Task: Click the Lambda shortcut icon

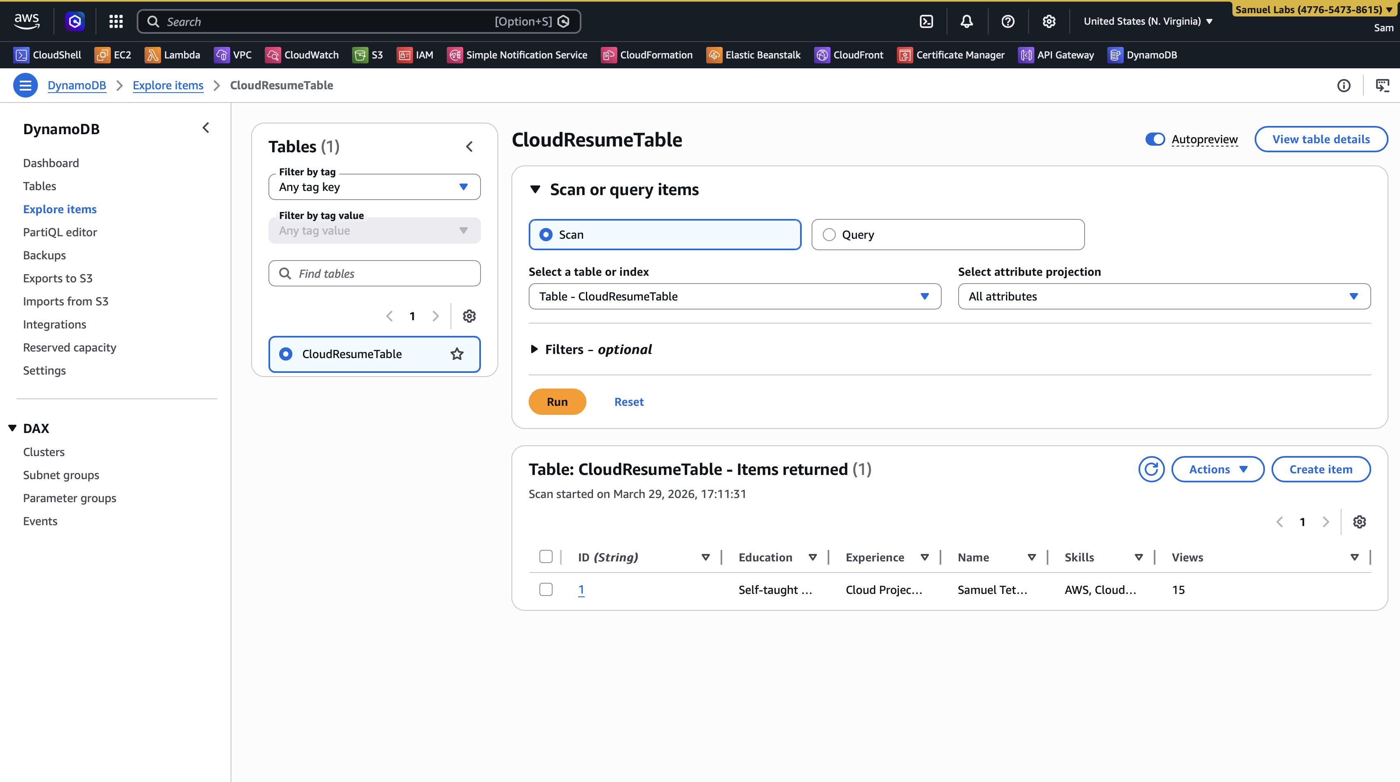Action: point(153,55)
